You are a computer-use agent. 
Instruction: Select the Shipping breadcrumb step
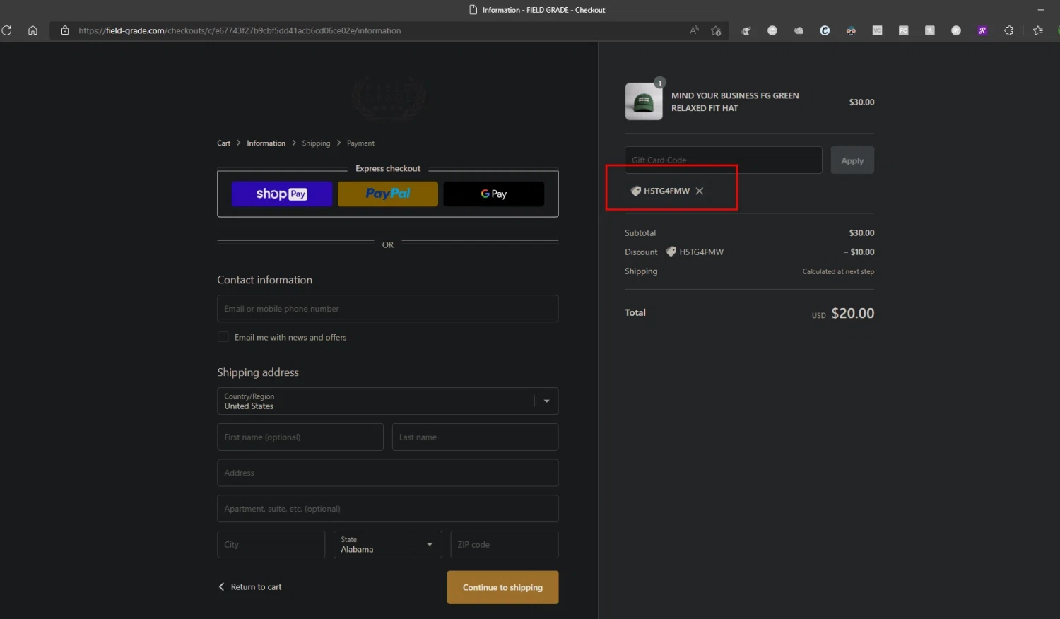click(316, 143)
